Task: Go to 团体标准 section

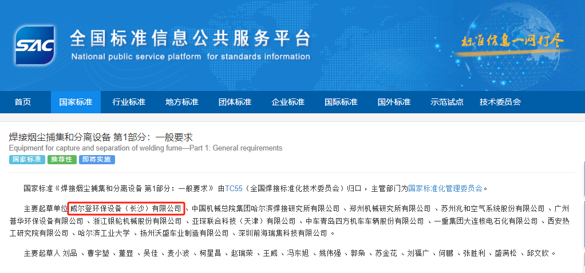Action: point(235,102)
